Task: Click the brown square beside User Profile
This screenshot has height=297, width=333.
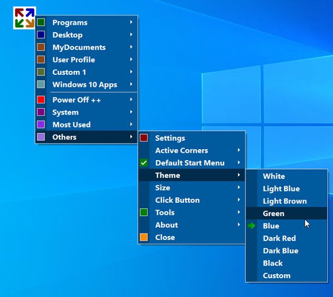Action: 41,60
